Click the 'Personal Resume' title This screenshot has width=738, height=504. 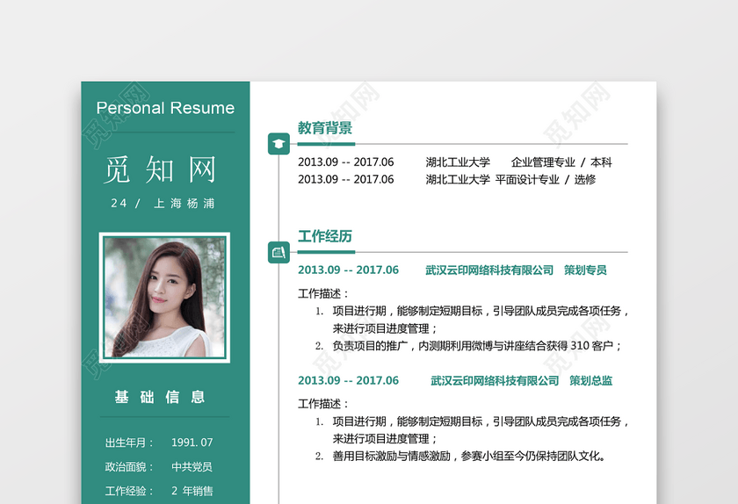[x=165, y=108]
